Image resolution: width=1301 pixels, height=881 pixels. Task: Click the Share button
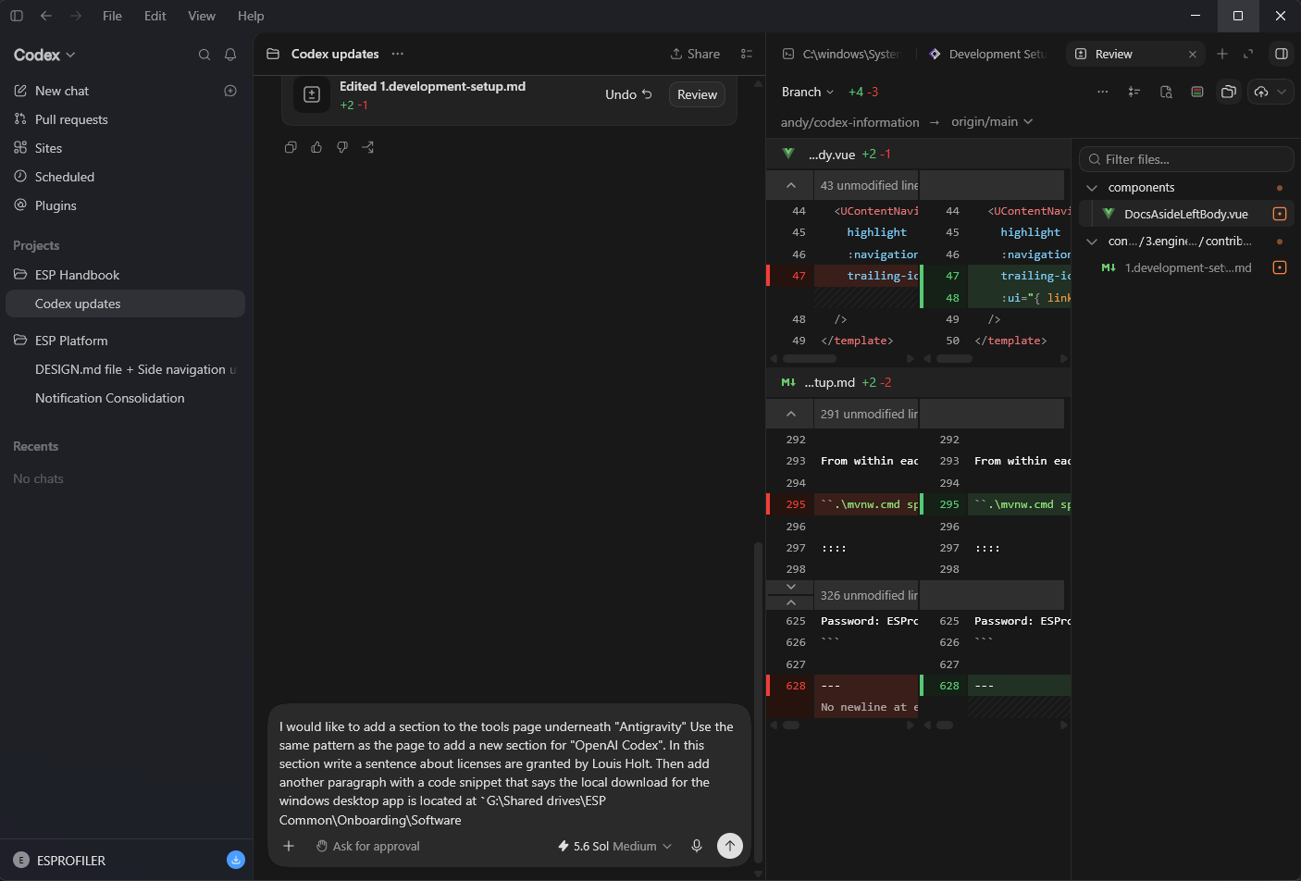(x=695, y=54)
